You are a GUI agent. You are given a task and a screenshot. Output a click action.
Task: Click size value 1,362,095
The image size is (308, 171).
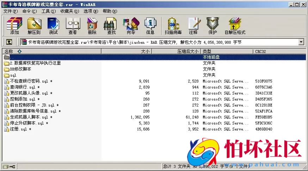(x=140, y=117)
